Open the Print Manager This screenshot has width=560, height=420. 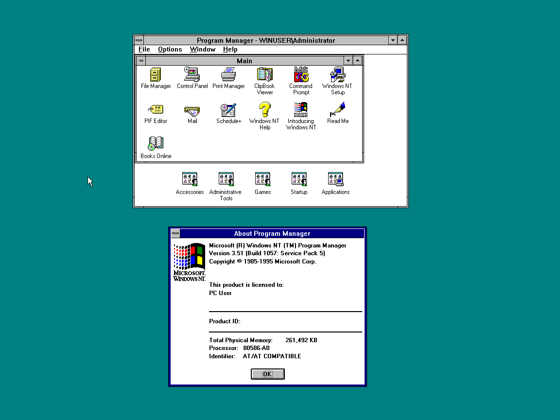[228, 75]
